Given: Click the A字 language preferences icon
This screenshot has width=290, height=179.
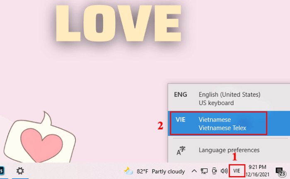Looking at the screenshot, I should [x=181, y=151].
